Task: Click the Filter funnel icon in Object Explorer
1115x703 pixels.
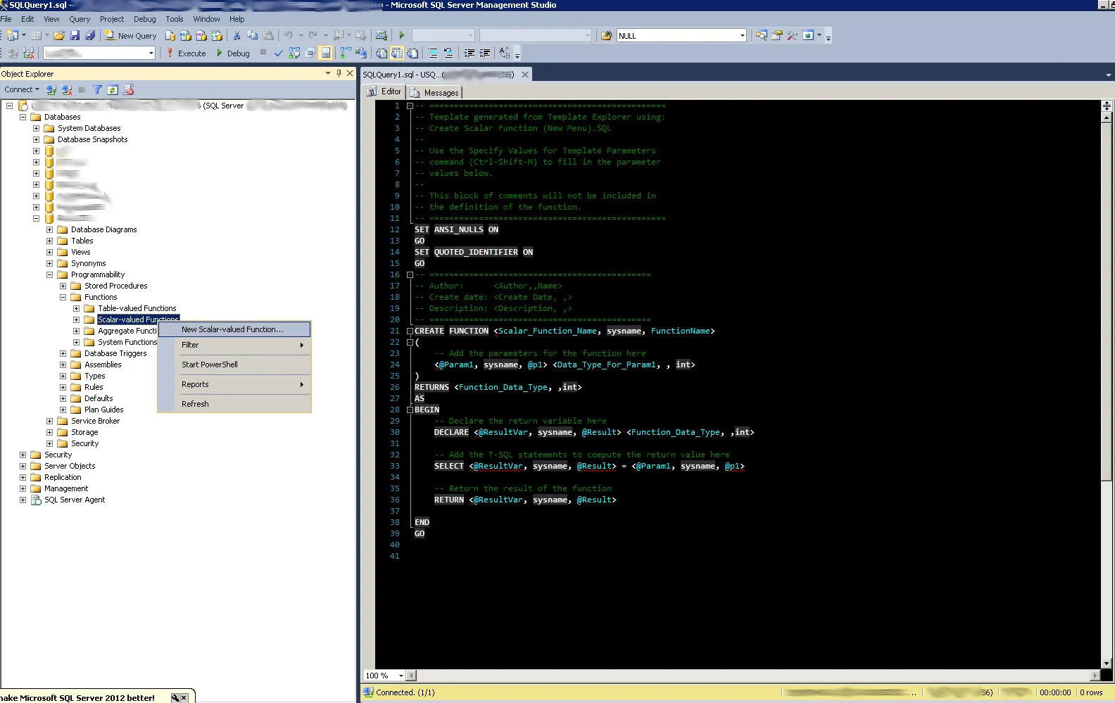Action: pos(97,89)
